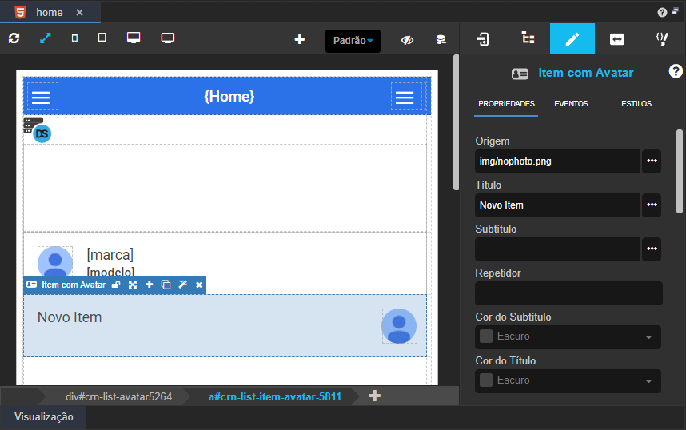Open the component tree structure panel
The height and width of the screenshot is (430, 686).
point(528,39)
